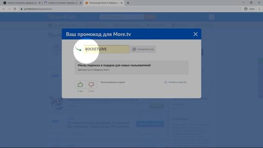Select the Промокоды More.tv active tab
The width and height of the screenshot is (263, 148).
click(x=104, y=3)
